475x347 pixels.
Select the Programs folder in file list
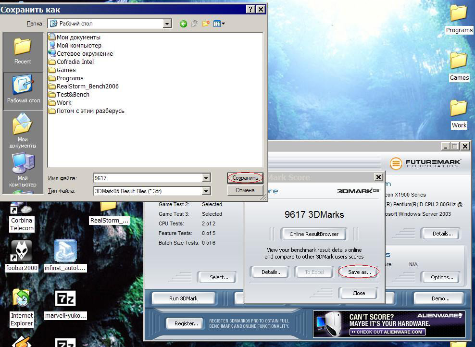click(66, 78)
